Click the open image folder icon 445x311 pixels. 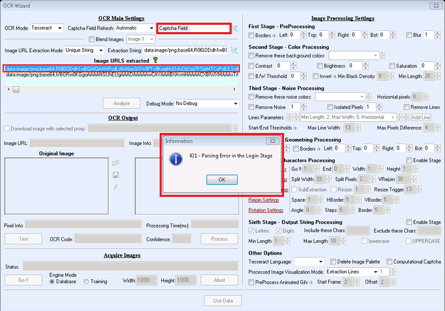(x=116, y=163)
